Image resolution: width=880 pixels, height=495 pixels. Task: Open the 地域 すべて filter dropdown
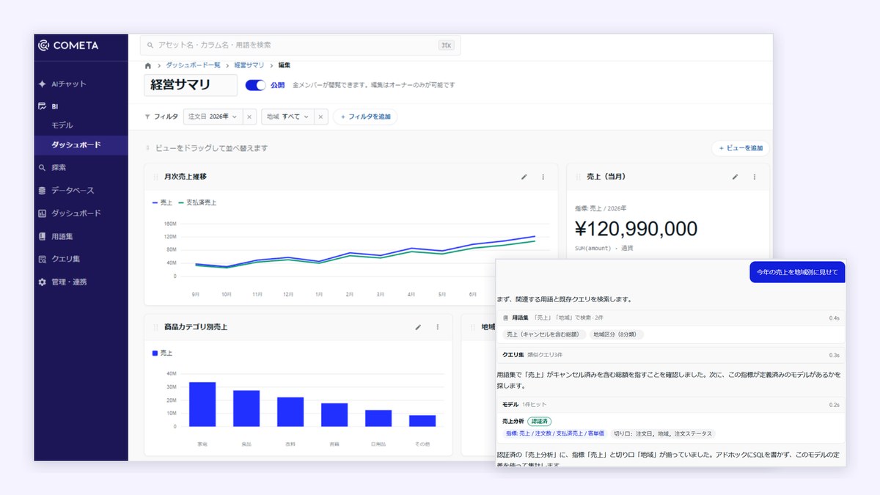point(287,117)
